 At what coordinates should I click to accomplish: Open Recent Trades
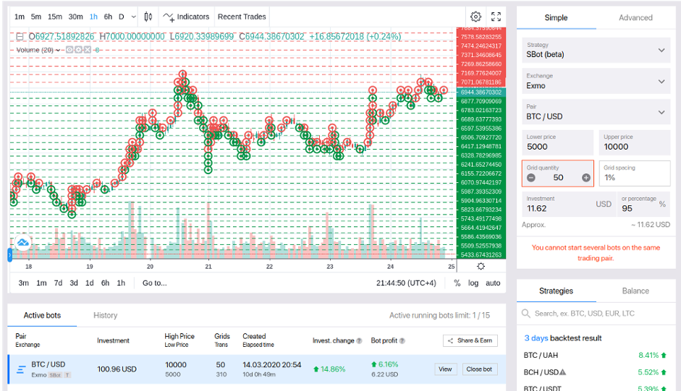pyautogui.click(x=242, y=17)
